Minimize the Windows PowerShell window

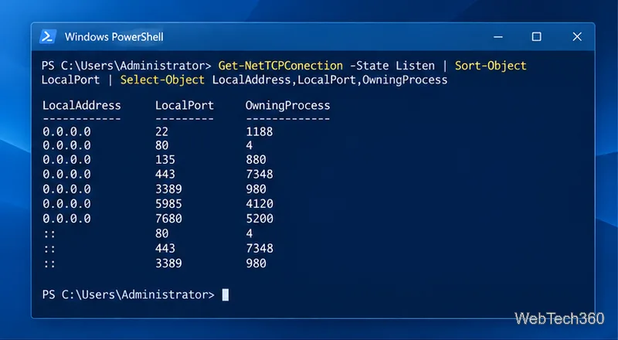(498, 36)
